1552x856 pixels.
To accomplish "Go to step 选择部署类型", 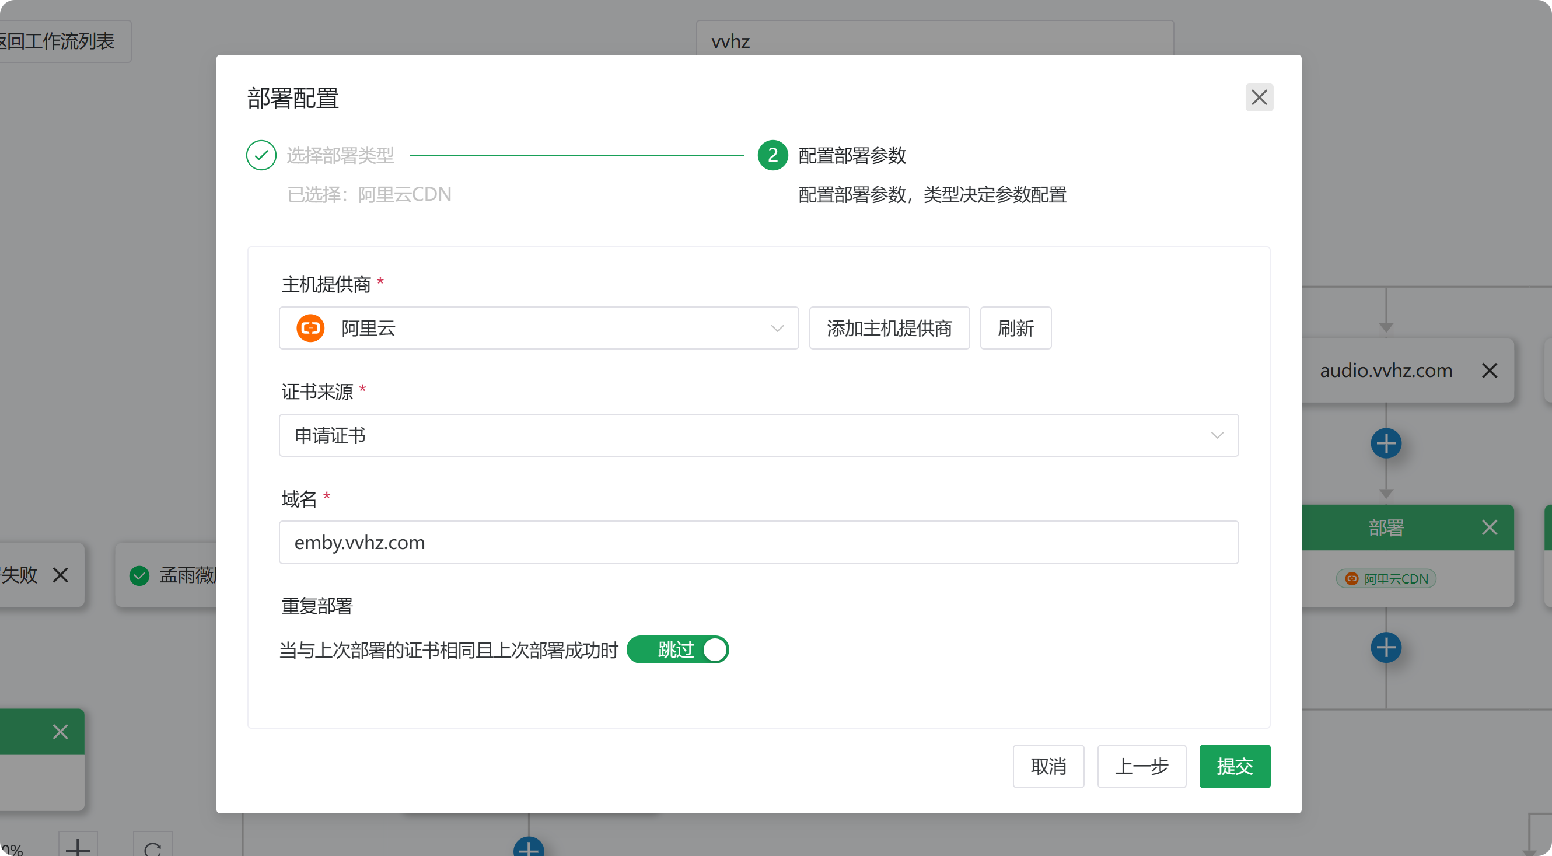I will (340, 155).
